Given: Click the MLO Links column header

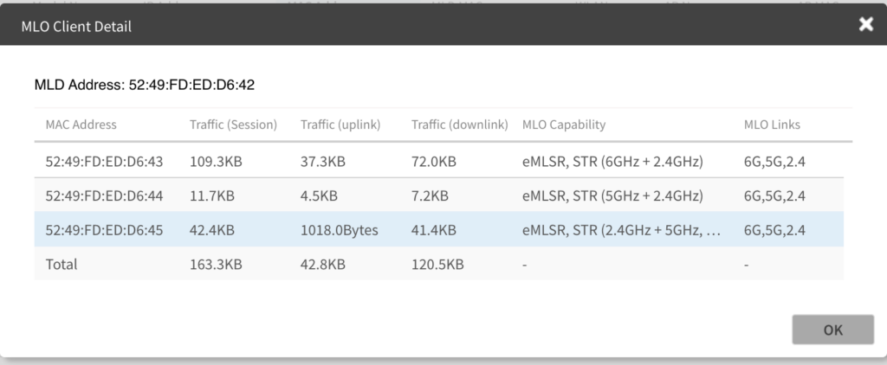Looking at the screenshot, I should point(772,125).
